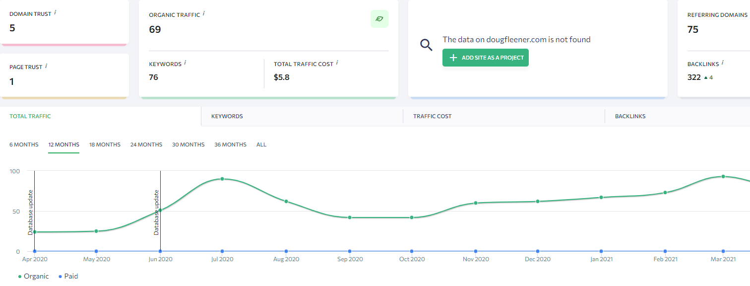The height and width of the screenshot is (286, 750).
Task: Click the Jan 2021 organic data point
Action: [601, 197]
